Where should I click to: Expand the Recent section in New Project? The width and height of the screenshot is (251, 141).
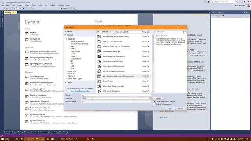[x=66, y=31]
